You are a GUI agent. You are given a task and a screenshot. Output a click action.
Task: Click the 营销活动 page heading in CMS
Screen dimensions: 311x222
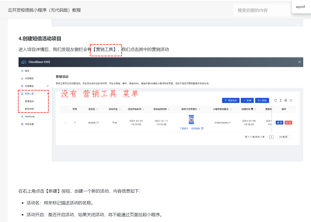click(x=62, y=77)
